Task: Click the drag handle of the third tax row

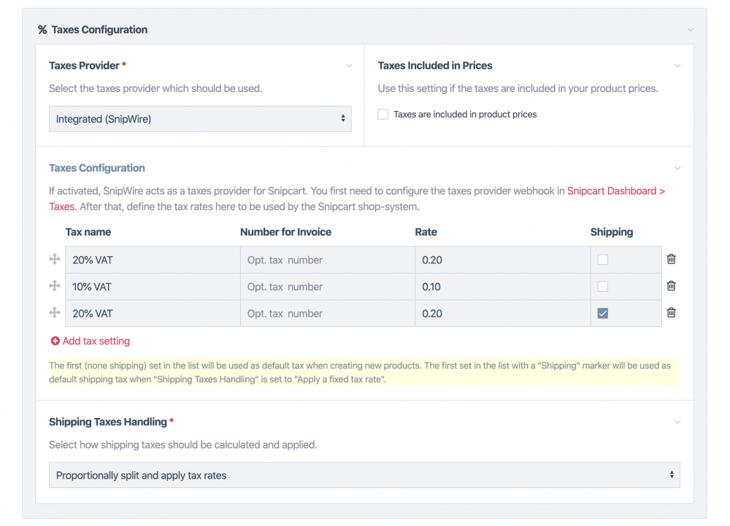Action: coord(55,312)
